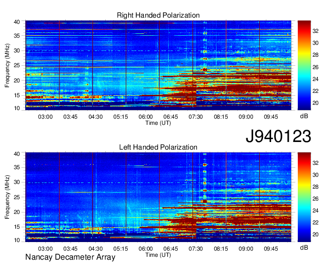Click the Left Handed Polarization title
The image size is (324, 263).
tap(158, 147)
